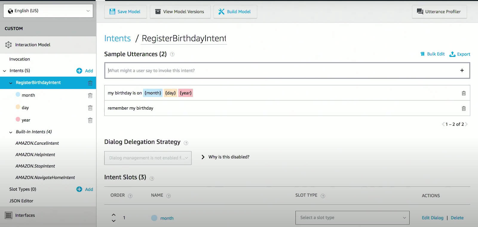This screenshot has width=478, height=227.
Task: Click the {year} slot tag in utterance
Action: (186, 93)
